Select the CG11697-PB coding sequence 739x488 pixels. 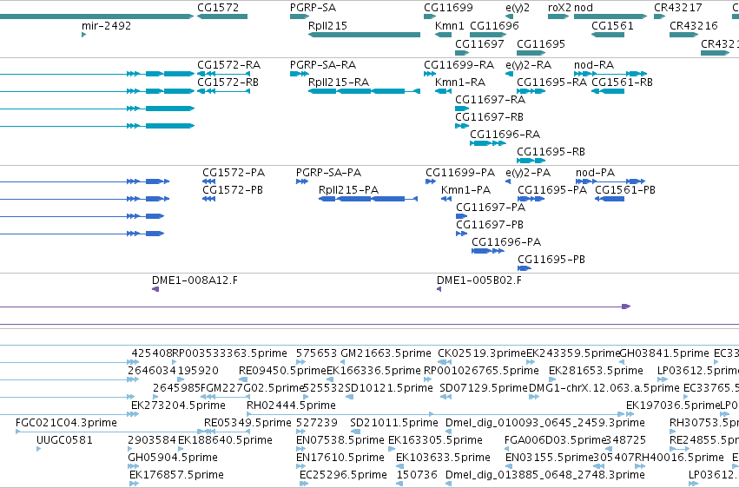click(x=461, y=234)
